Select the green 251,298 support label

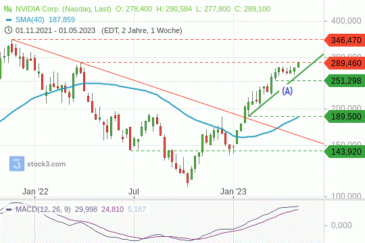[345, 81]
